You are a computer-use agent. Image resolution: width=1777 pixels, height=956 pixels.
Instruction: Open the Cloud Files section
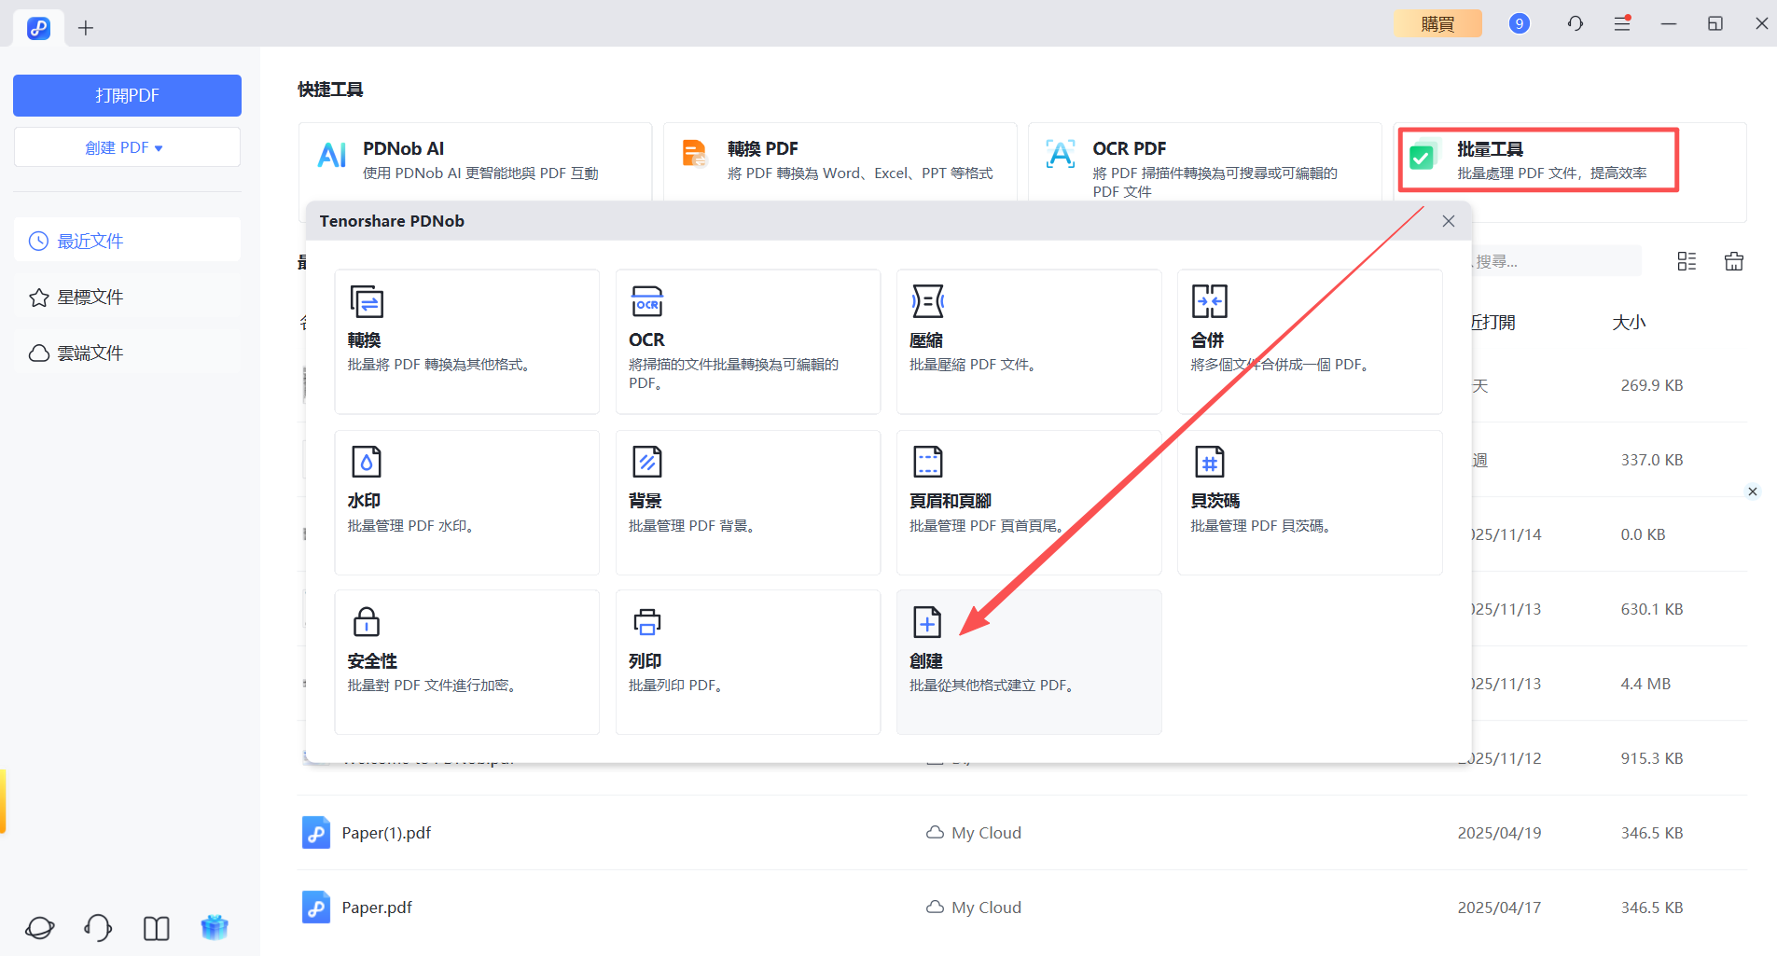pos(90,353)
